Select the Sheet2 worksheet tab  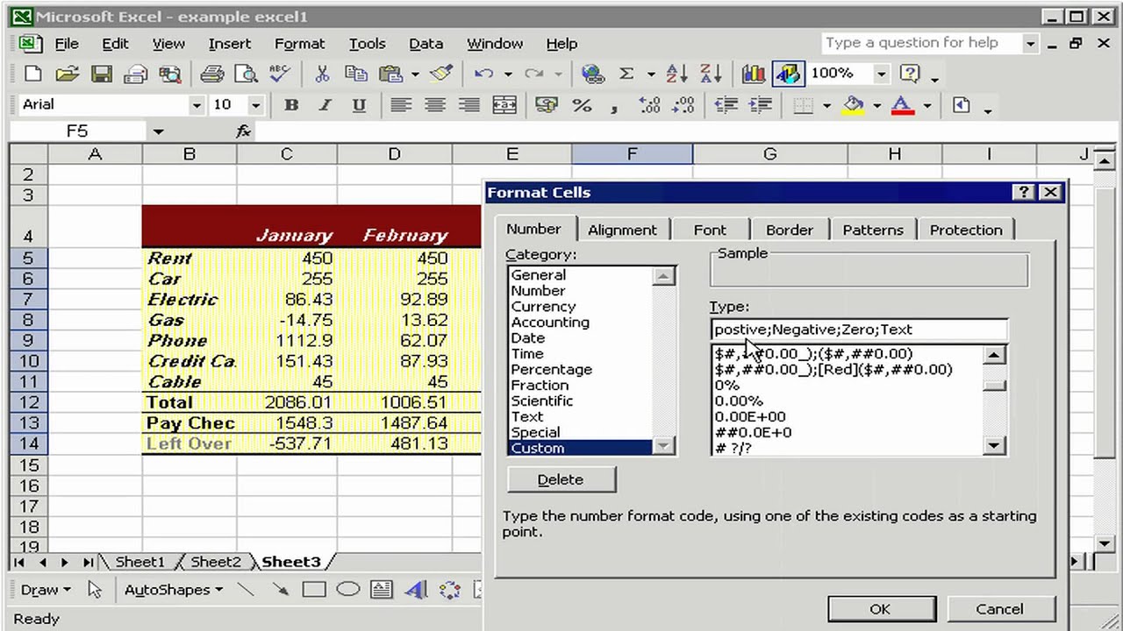coord(215,562)
